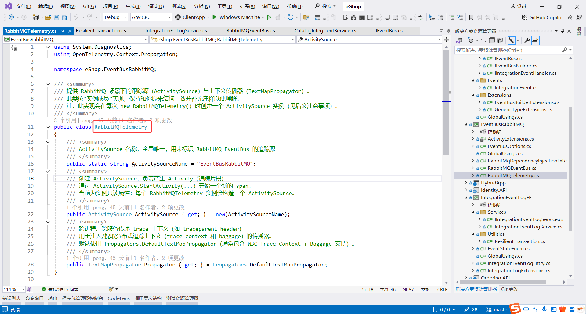Open Find in Files folder-search icon

(x=306, y=17)
